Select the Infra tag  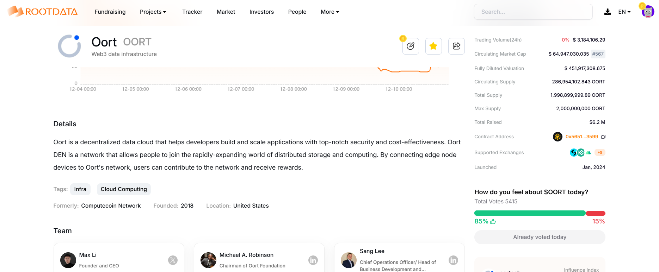click(x=80, y=189)
